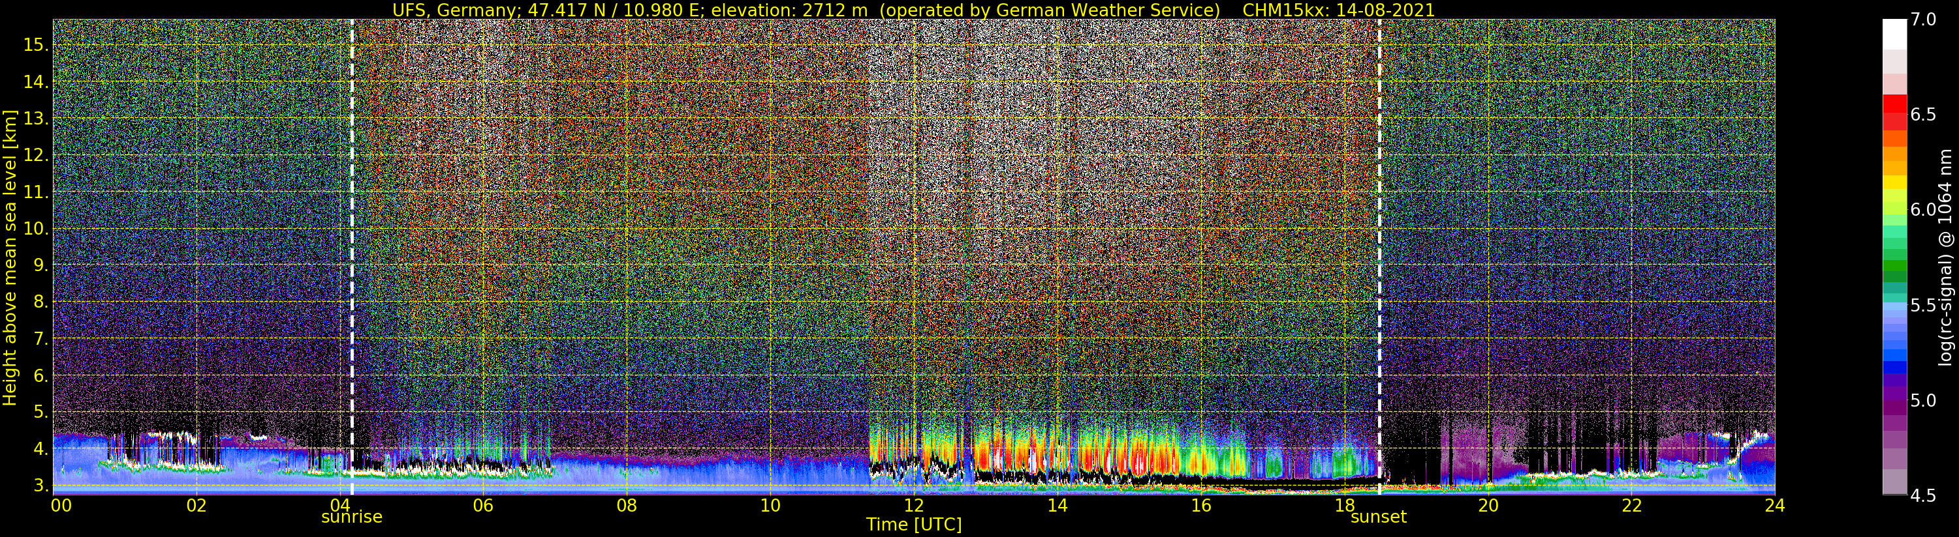Click the time axis tick '12'

(x=914, y=506)
